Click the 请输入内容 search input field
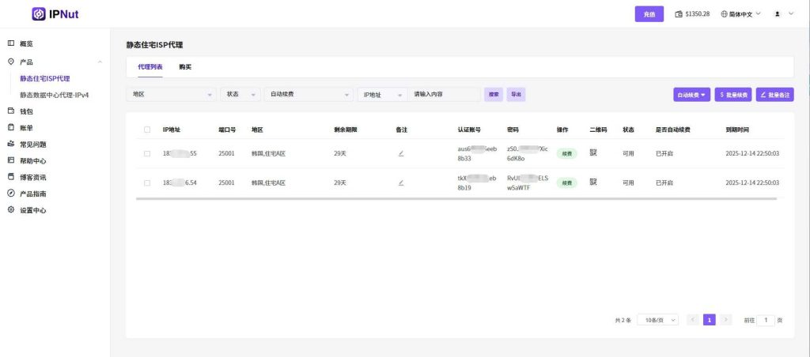The width and height of the screenshot is (810, 357). coord(445,95)
